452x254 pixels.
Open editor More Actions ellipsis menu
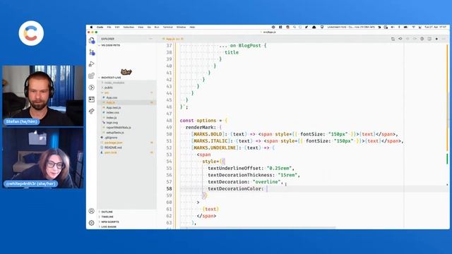coord(444,39)
